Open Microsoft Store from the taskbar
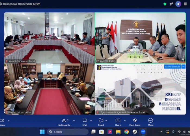Viewport: 190px width, 136px height. 102,132
